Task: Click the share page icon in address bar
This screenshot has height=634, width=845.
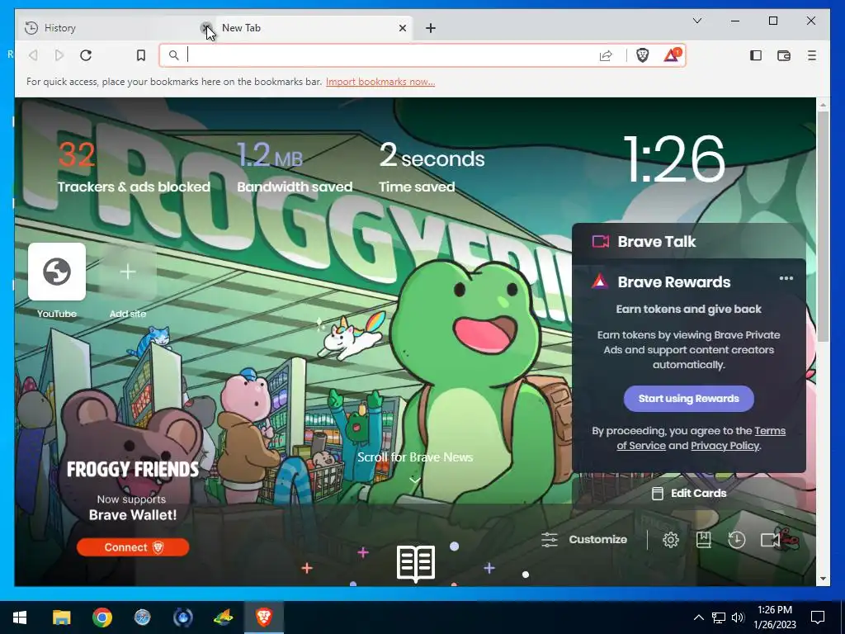Action: (606, 55)
